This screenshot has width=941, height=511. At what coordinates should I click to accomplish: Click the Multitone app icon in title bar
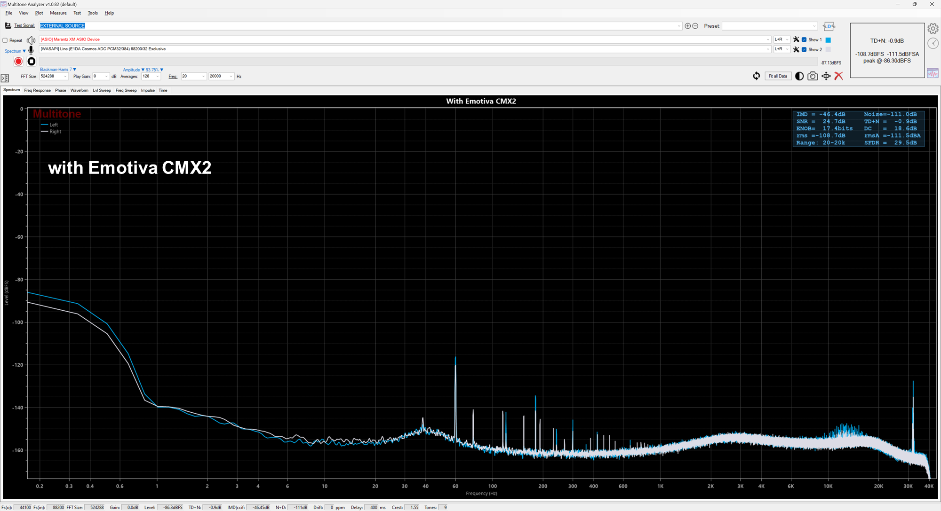4,4
